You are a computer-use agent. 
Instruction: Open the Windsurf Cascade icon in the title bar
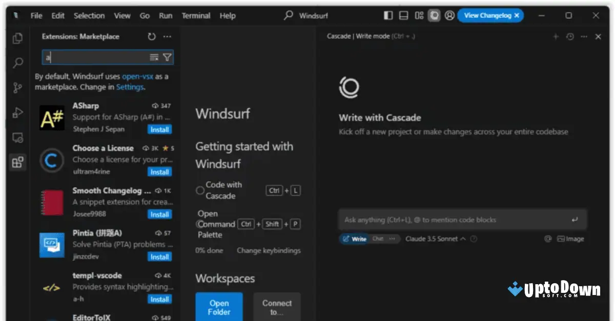click(434, 15)
